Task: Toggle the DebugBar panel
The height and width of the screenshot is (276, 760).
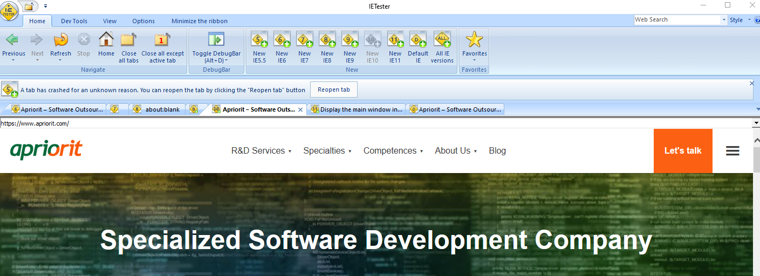Action: 216,47
